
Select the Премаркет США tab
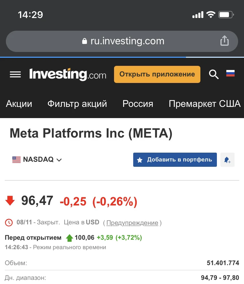tap(205, 104)
